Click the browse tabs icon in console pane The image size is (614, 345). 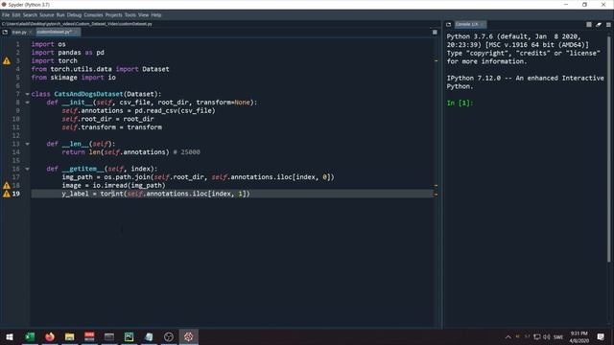[448, 24]
